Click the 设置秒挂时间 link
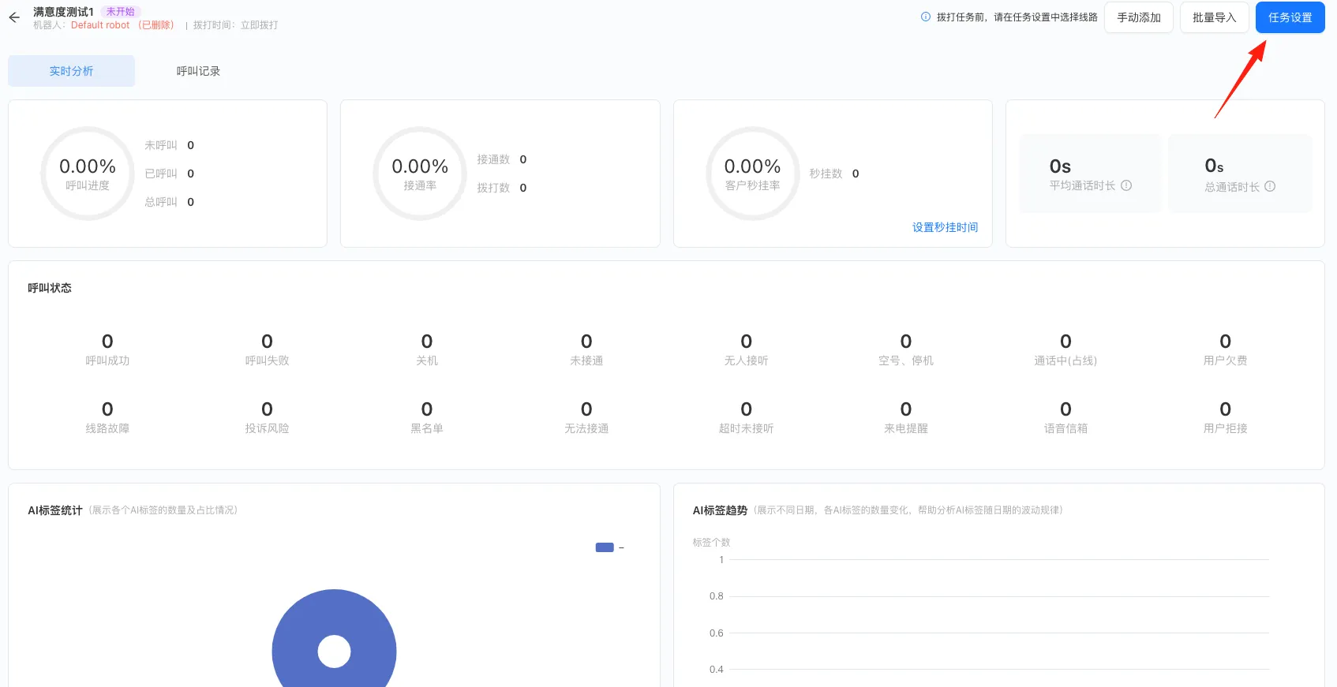The image size is (1337, 687). (x=945, y=227)
